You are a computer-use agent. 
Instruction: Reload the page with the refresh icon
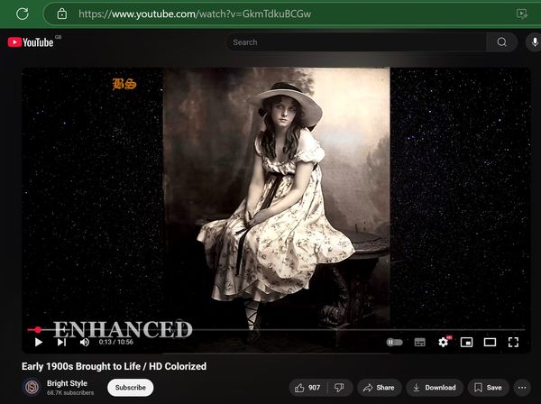tap(23, 14)
